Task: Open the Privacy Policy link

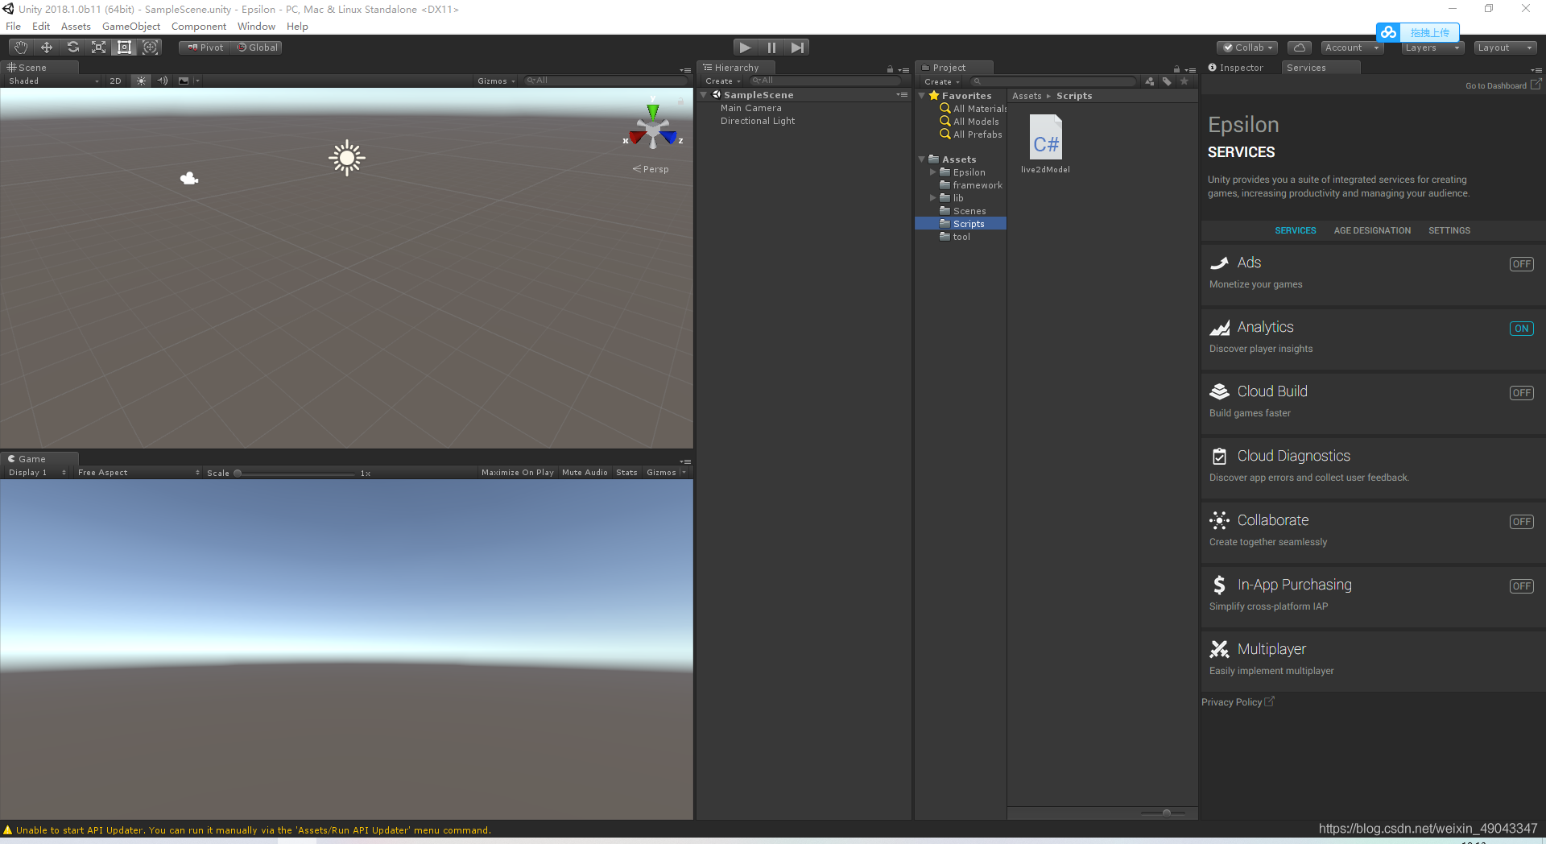Action: (1238, 702)
